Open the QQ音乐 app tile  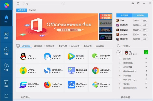click(x=28, y=70)
